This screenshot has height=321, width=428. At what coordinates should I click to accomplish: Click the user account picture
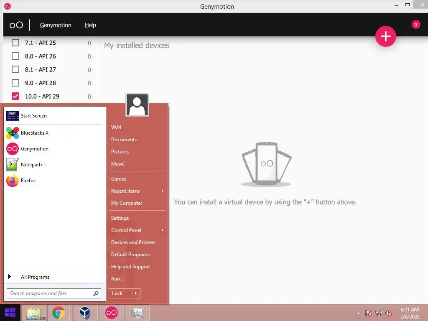coord(137,105)
